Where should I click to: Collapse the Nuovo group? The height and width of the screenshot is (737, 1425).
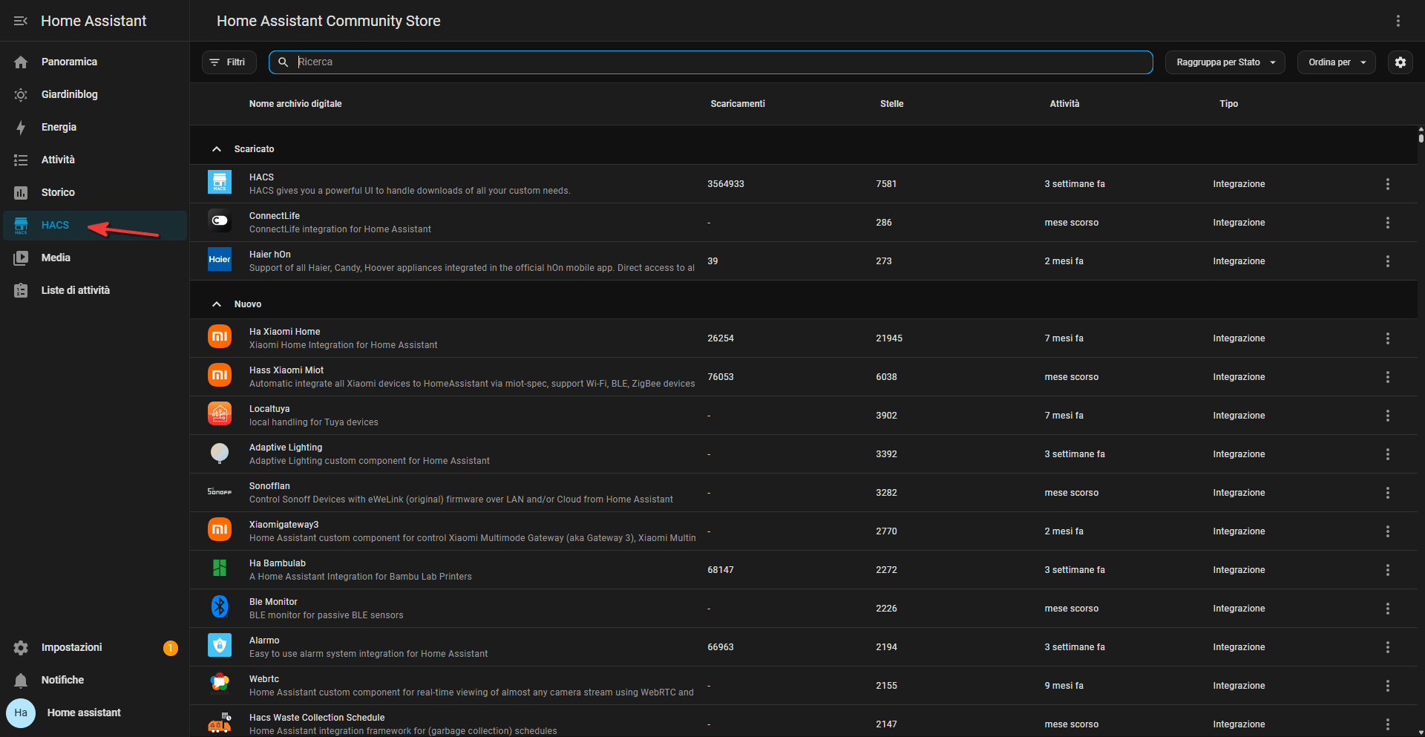pos(217,304)
